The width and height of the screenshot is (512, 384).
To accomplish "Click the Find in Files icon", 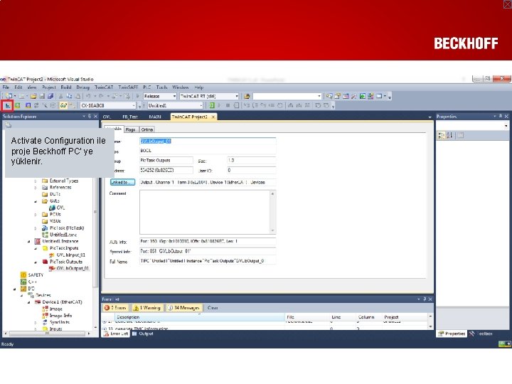I will point(247,96).
